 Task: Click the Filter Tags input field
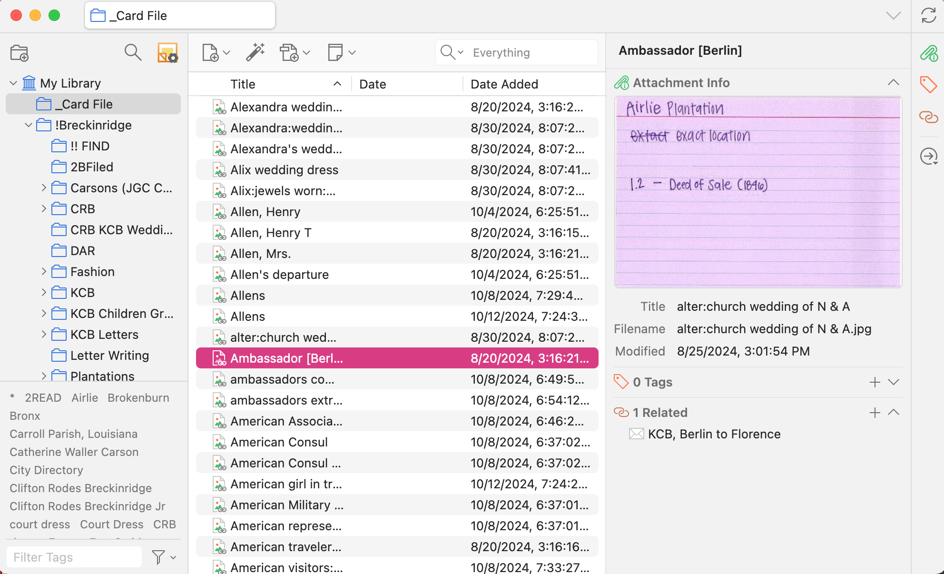pos(74,557)
